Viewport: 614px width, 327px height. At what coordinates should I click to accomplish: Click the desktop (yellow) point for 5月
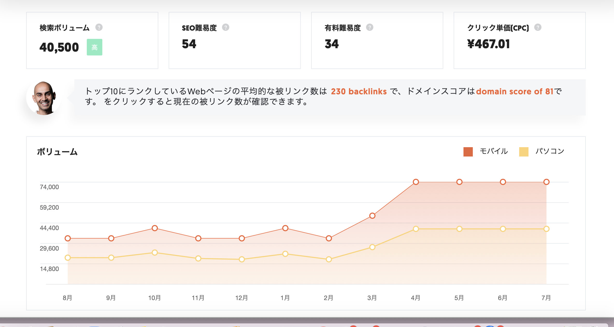(x=459, y=229)
